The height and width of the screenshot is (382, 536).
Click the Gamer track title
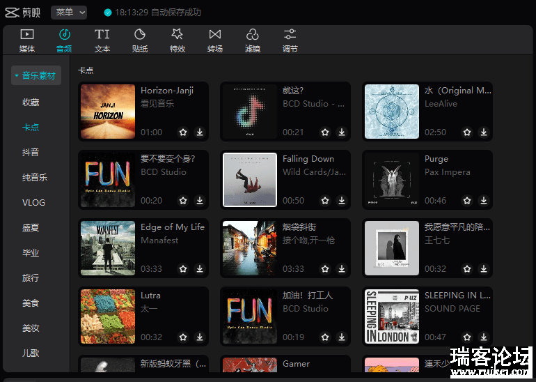click(x=296, y=363)
